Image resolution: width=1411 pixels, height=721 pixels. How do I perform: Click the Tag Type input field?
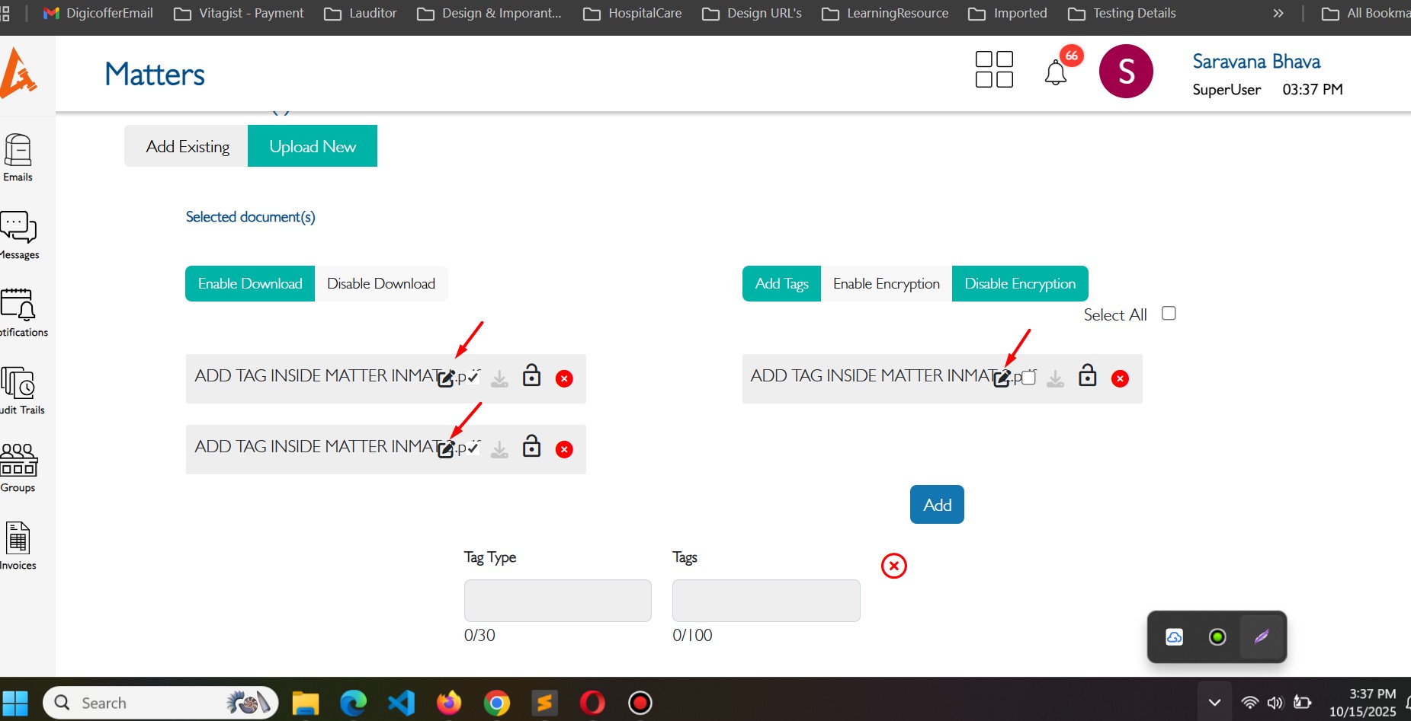point(557,601)
